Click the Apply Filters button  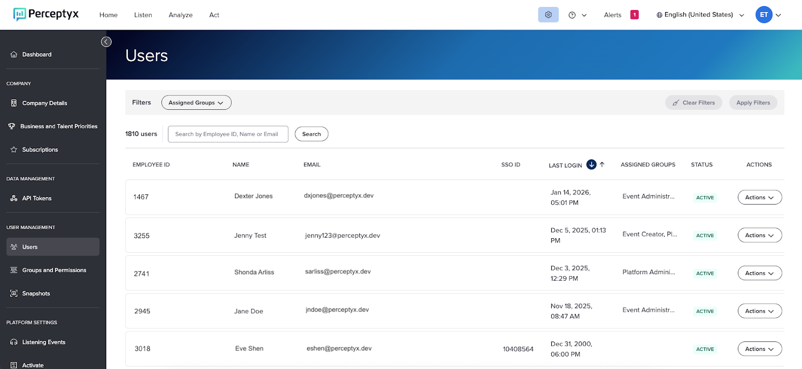pyautogui.click(x=753, y=103)
